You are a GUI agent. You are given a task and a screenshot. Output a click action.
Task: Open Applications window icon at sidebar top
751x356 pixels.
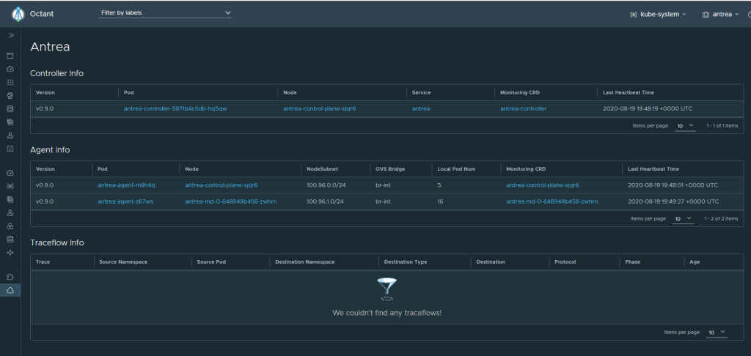tap(10, 56)
